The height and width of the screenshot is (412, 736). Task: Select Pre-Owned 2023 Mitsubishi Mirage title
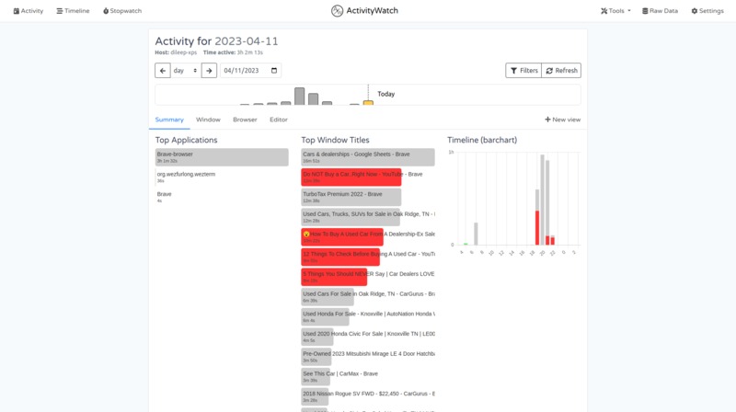pyautogui.click(x=368, y=357)
